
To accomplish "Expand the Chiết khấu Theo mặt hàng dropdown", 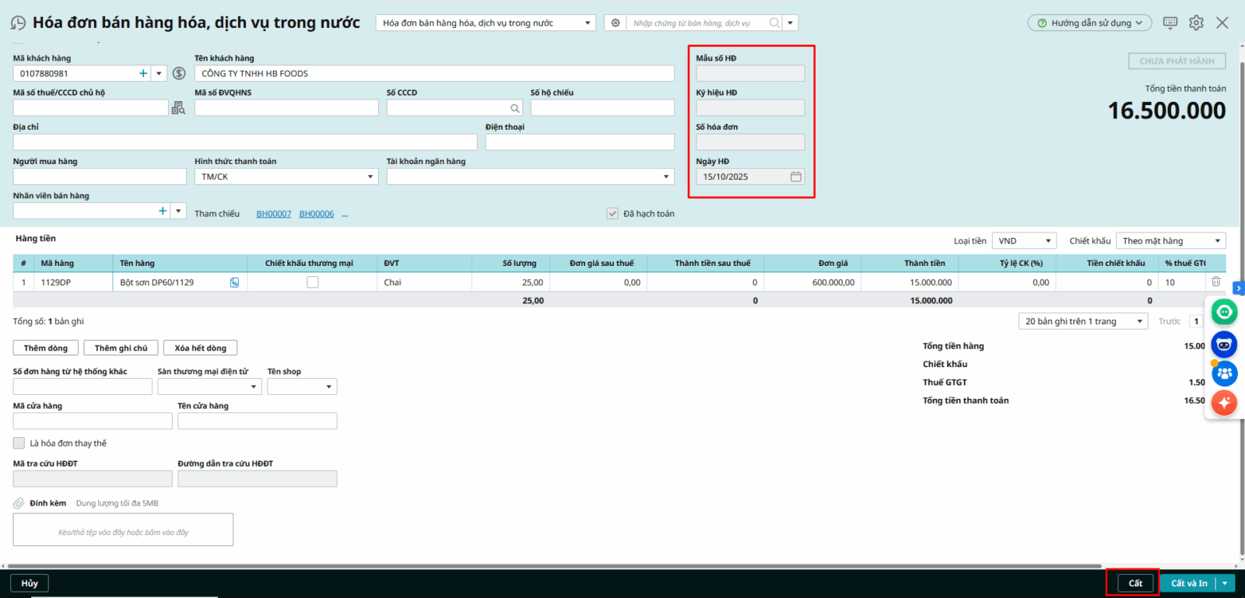I will (1217, 241).
